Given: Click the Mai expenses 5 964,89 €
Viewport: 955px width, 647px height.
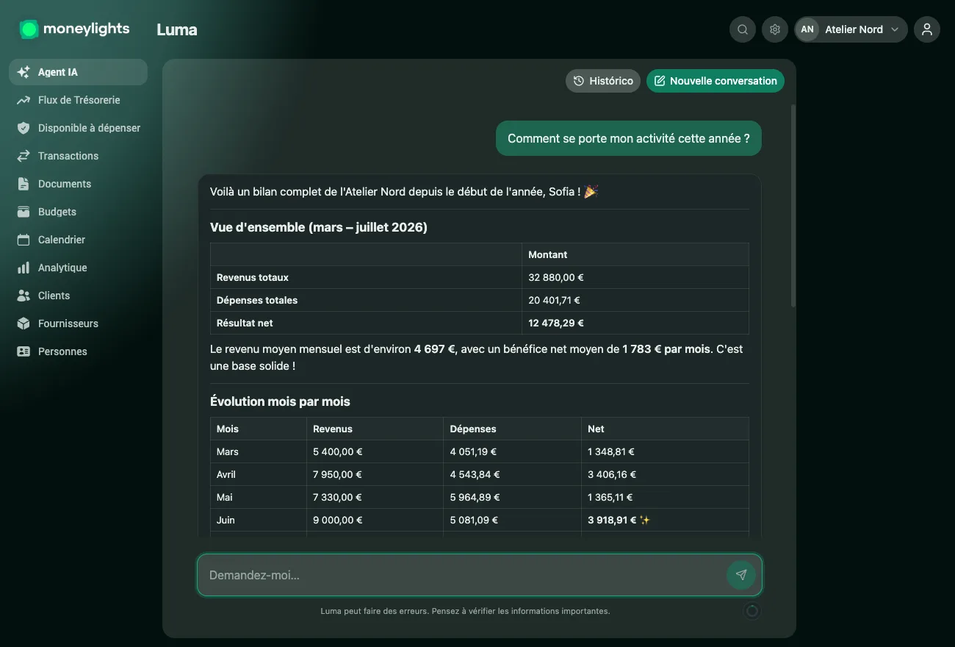Looking at the screenshot, I should (474, 497).
